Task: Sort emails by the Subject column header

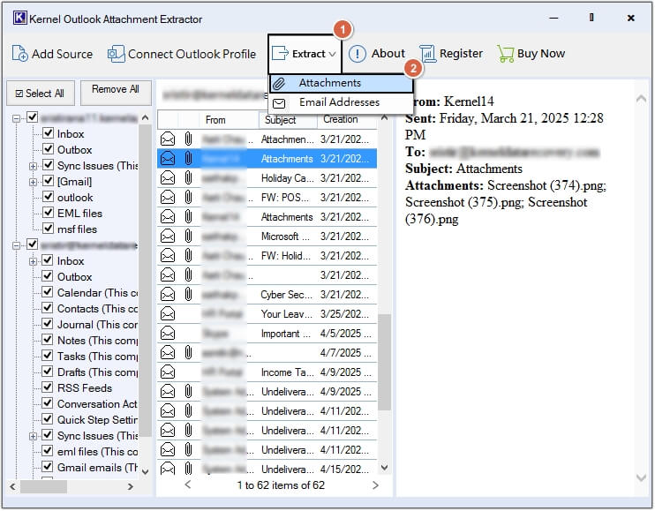Action: pyautogui.click(x=289, y=120)
